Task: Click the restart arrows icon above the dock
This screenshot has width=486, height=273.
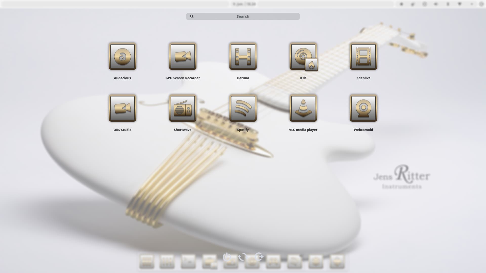Action: tap(243, 257)
